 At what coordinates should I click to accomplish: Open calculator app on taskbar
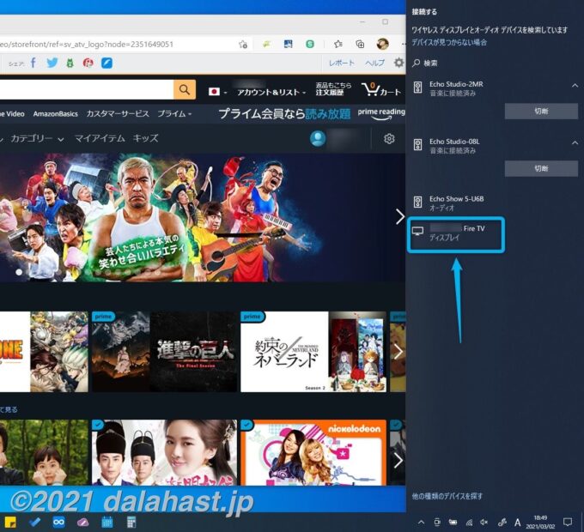(x=131, y=523)
